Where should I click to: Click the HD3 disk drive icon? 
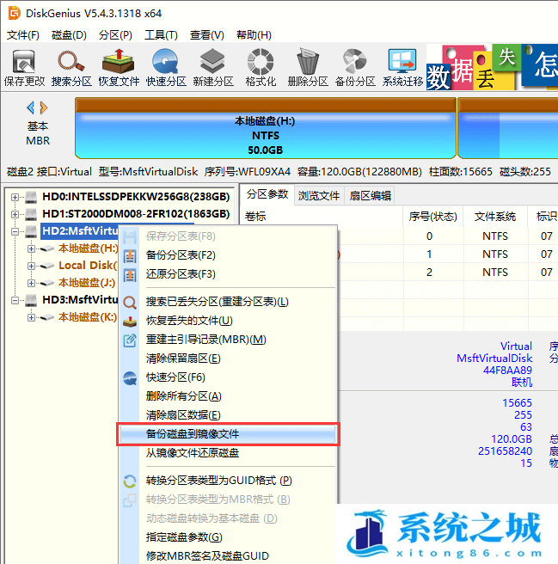click(31, 300)
